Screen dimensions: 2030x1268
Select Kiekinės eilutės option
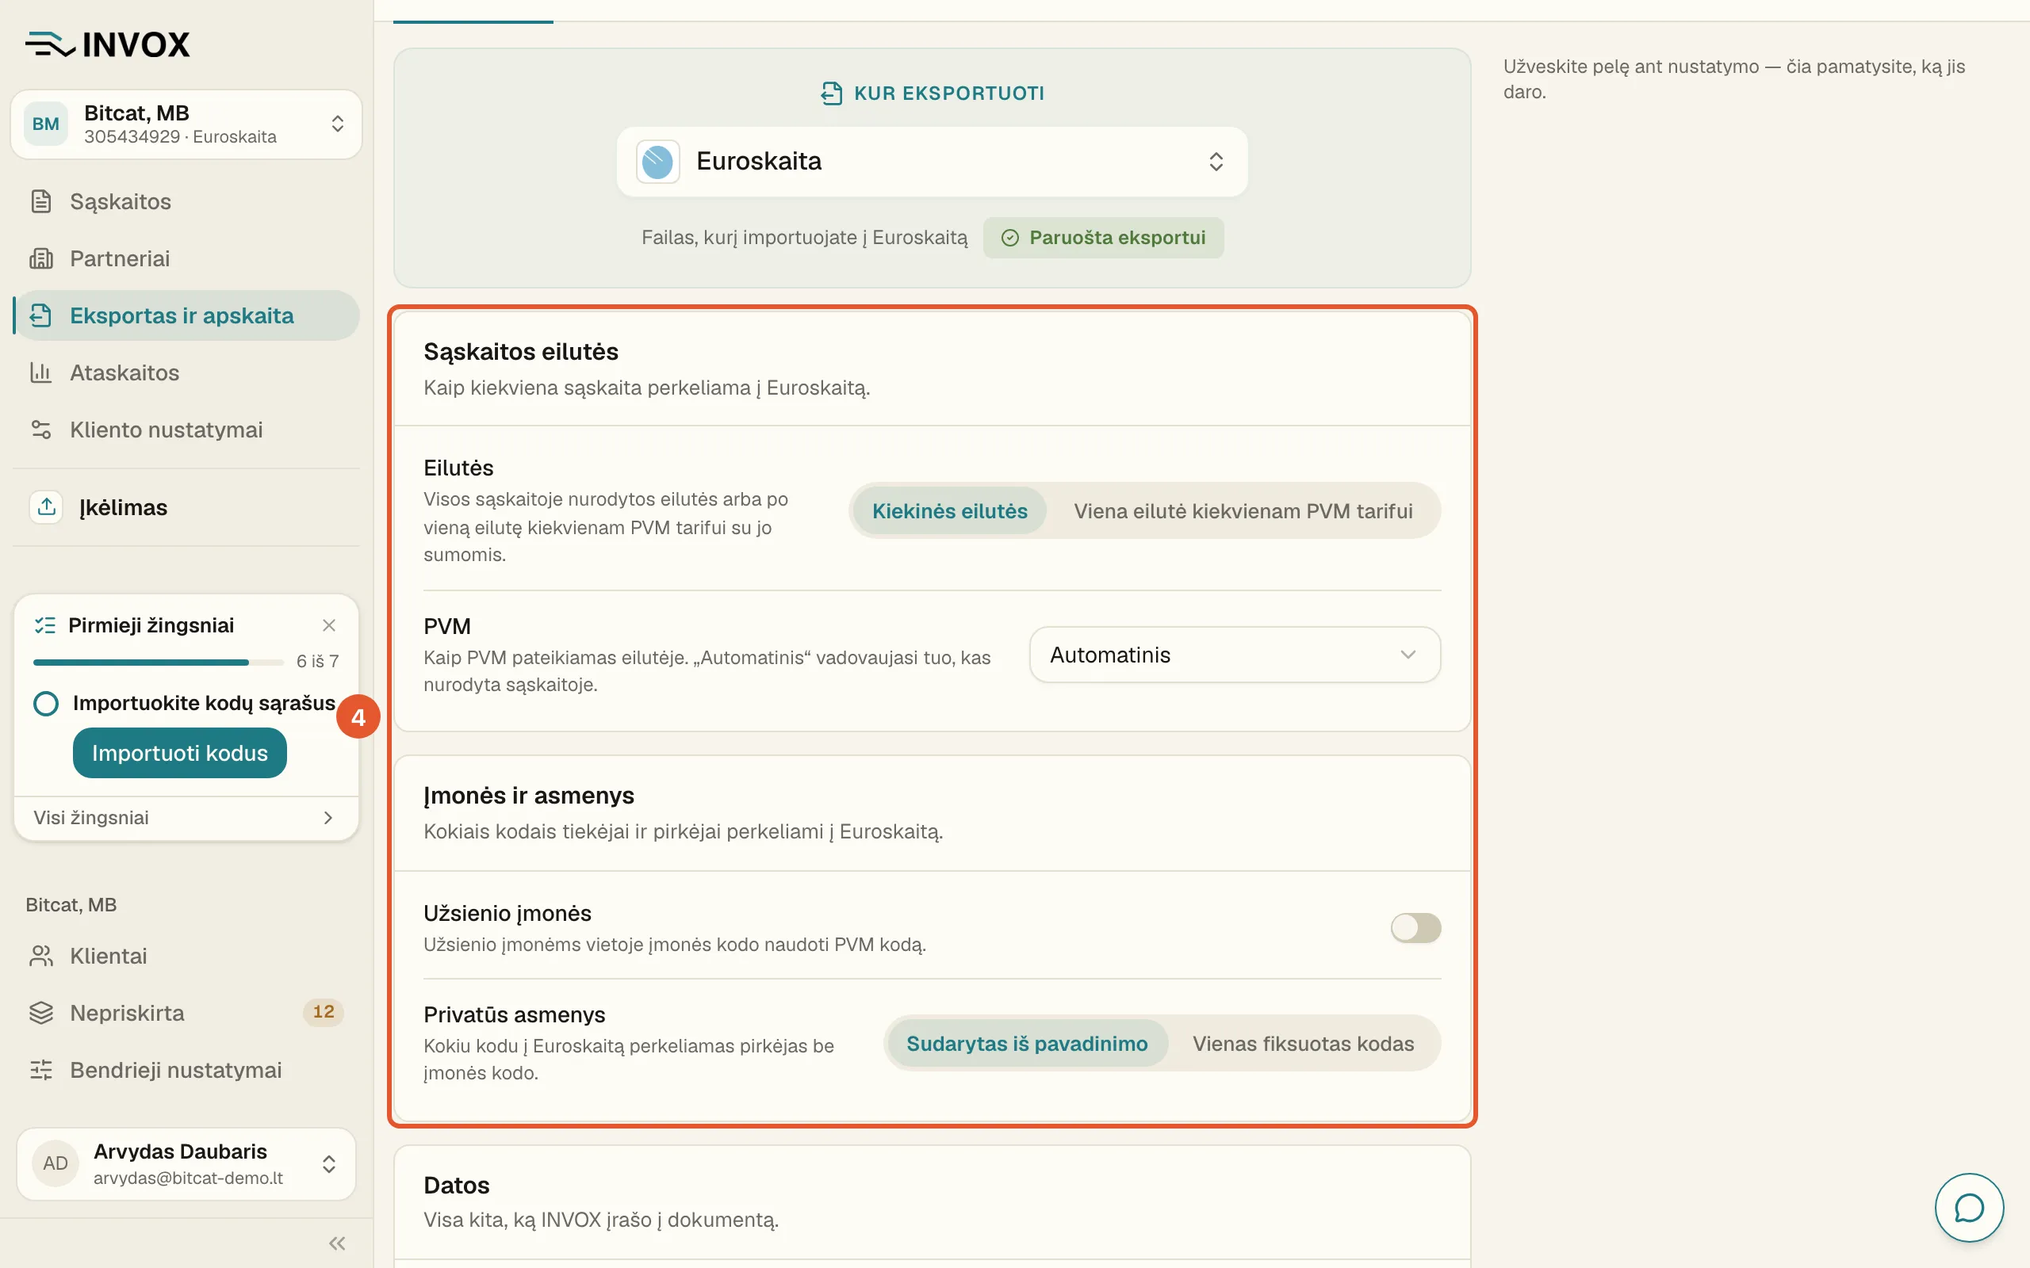pos(949,510)
